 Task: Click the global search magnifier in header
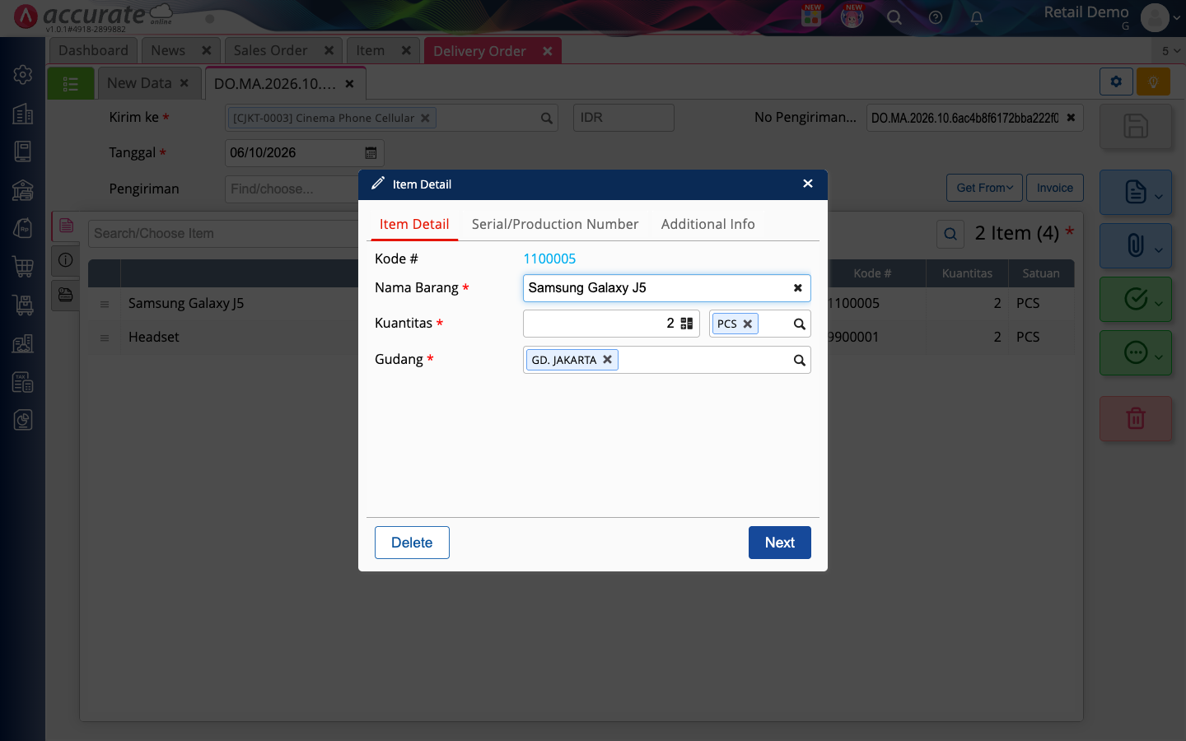pos(894,17)
